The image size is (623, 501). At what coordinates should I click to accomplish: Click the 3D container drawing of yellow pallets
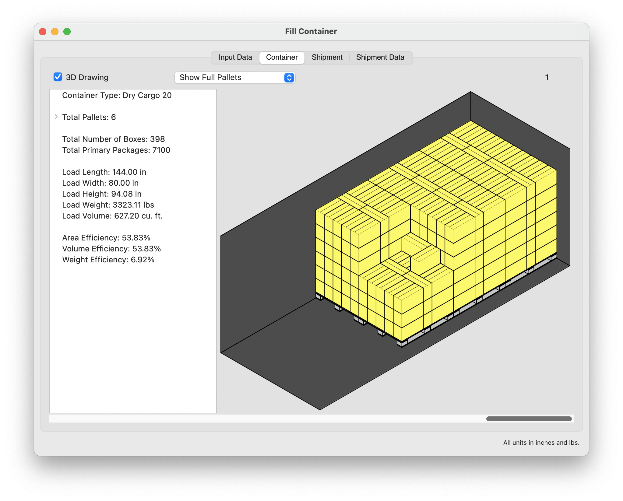coord(395,250)
